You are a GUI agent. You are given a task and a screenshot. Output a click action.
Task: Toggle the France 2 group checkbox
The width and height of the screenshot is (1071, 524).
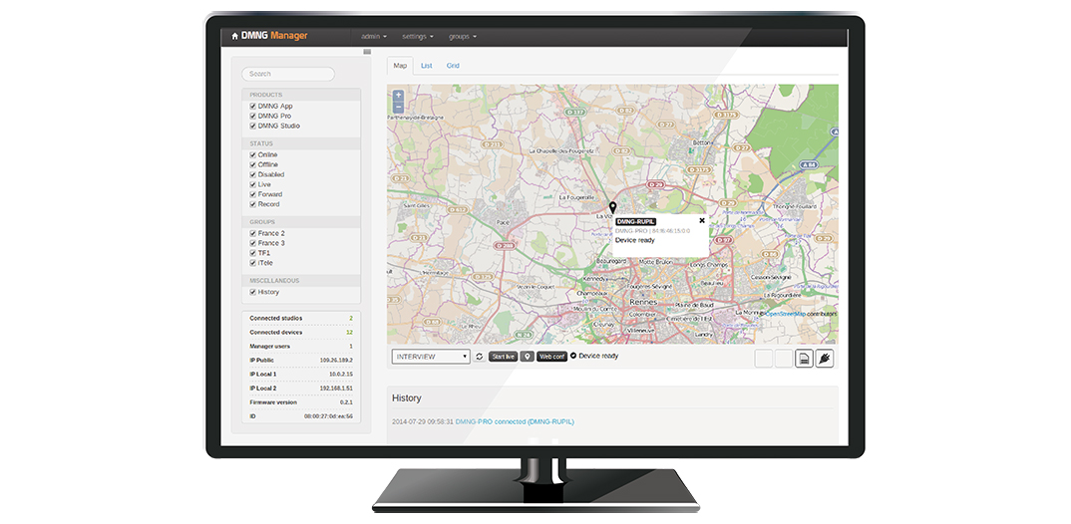click(x=252, y=233)
